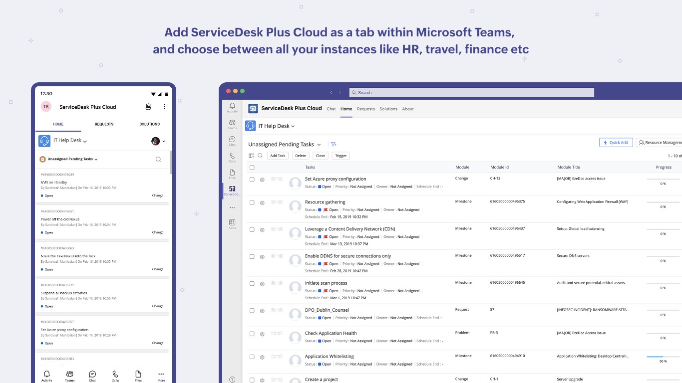This screenshot has width=682, height=383.
Task: Click the Teams search field
Action: click(471, 92)
